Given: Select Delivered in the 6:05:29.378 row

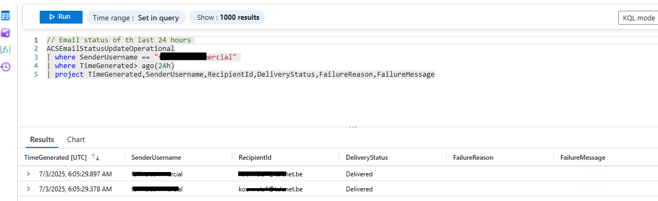Looking at the screenshot, I should pyautogui.click(x=359, y=189).
